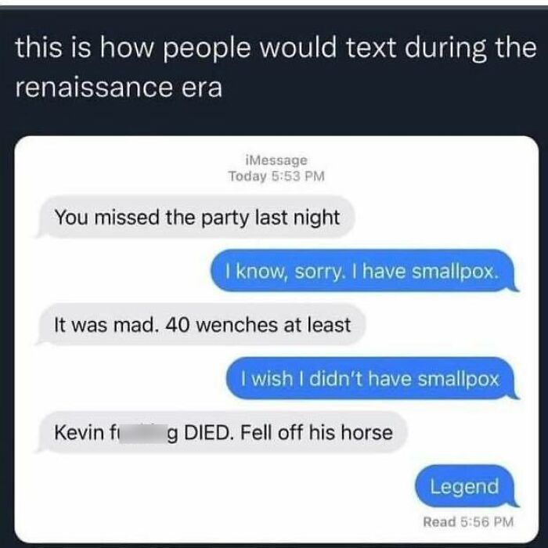Select the Today 5:53 PM timestamp
The height and width of the screenshot is (548, 548).
[276, 176]
